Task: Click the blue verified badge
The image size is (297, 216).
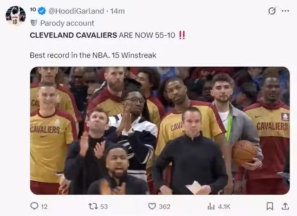Action: point(42,11)
